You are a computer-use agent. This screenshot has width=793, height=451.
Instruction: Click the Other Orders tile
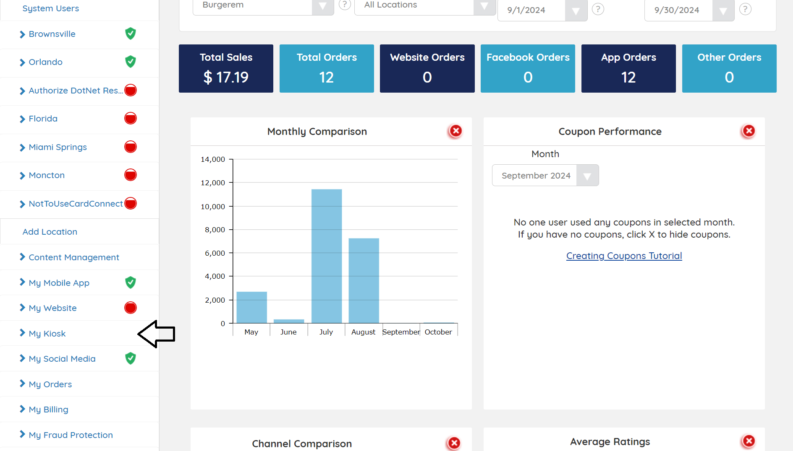pyautogui.click(x=729, y=68)
